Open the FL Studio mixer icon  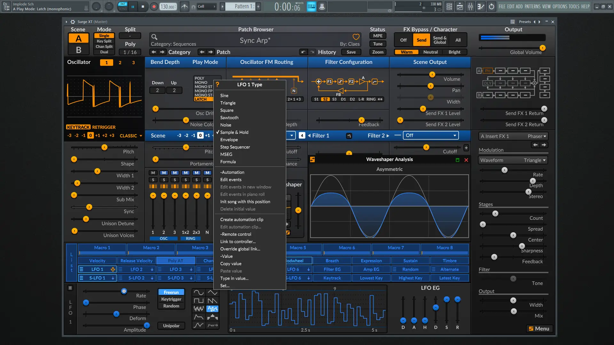tap(470, 7)
